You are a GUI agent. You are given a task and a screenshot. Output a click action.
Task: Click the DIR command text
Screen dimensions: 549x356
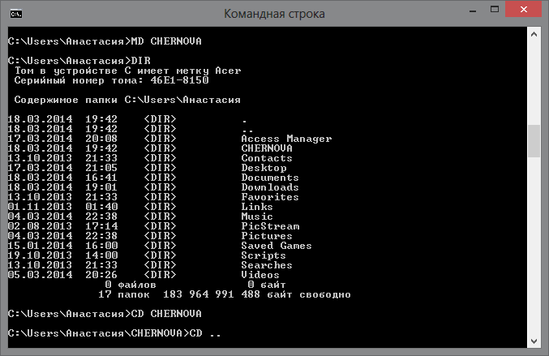[141, 61]
